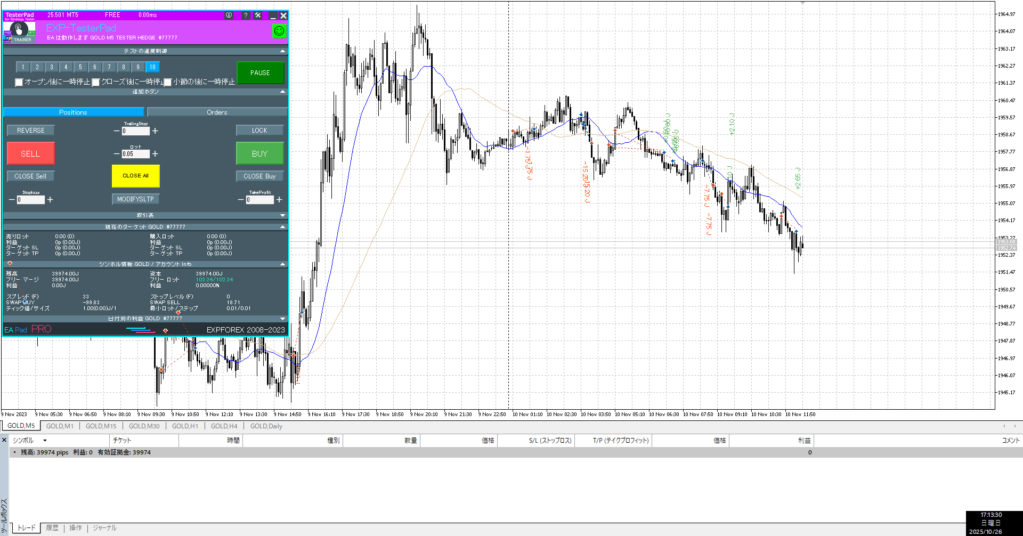
Task: Open the TesterPad info icon
Action: coord(229,15)
